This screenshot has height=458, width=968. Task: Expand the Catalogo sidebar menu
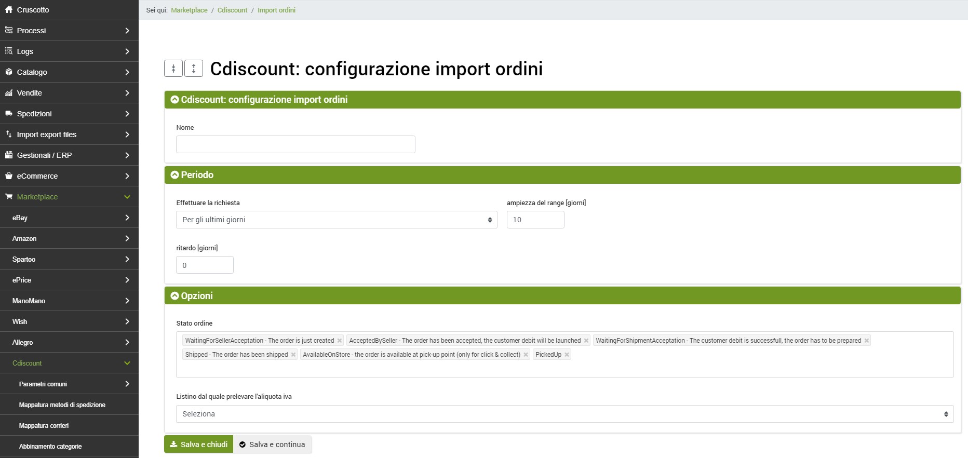pos(69,72)
